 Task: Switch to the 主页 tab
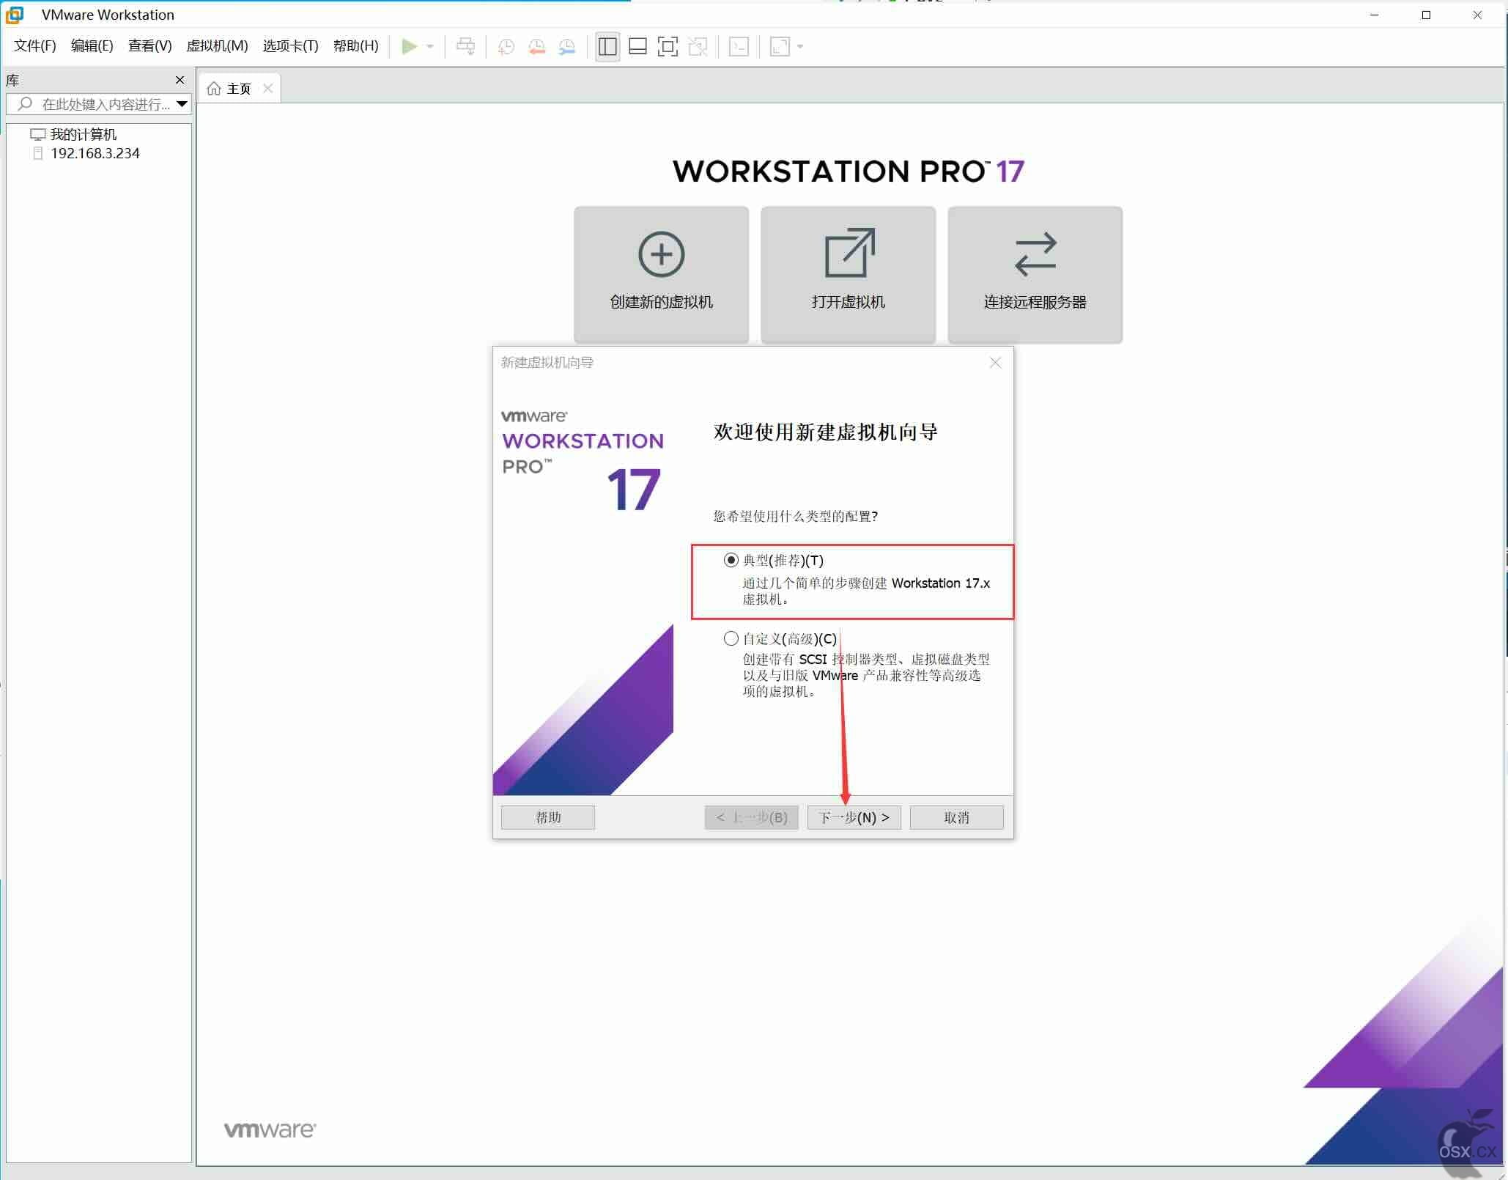pos(239,89)
